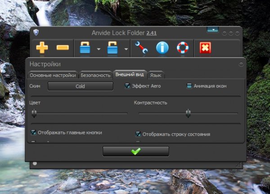Switch to the Безопасность tab
The width and height of the screenshot is (270, 194).
tap(95, 75)
